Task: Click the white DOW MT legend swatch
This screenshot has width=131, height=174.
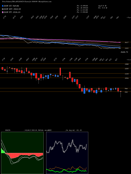Action: [3, 9]
